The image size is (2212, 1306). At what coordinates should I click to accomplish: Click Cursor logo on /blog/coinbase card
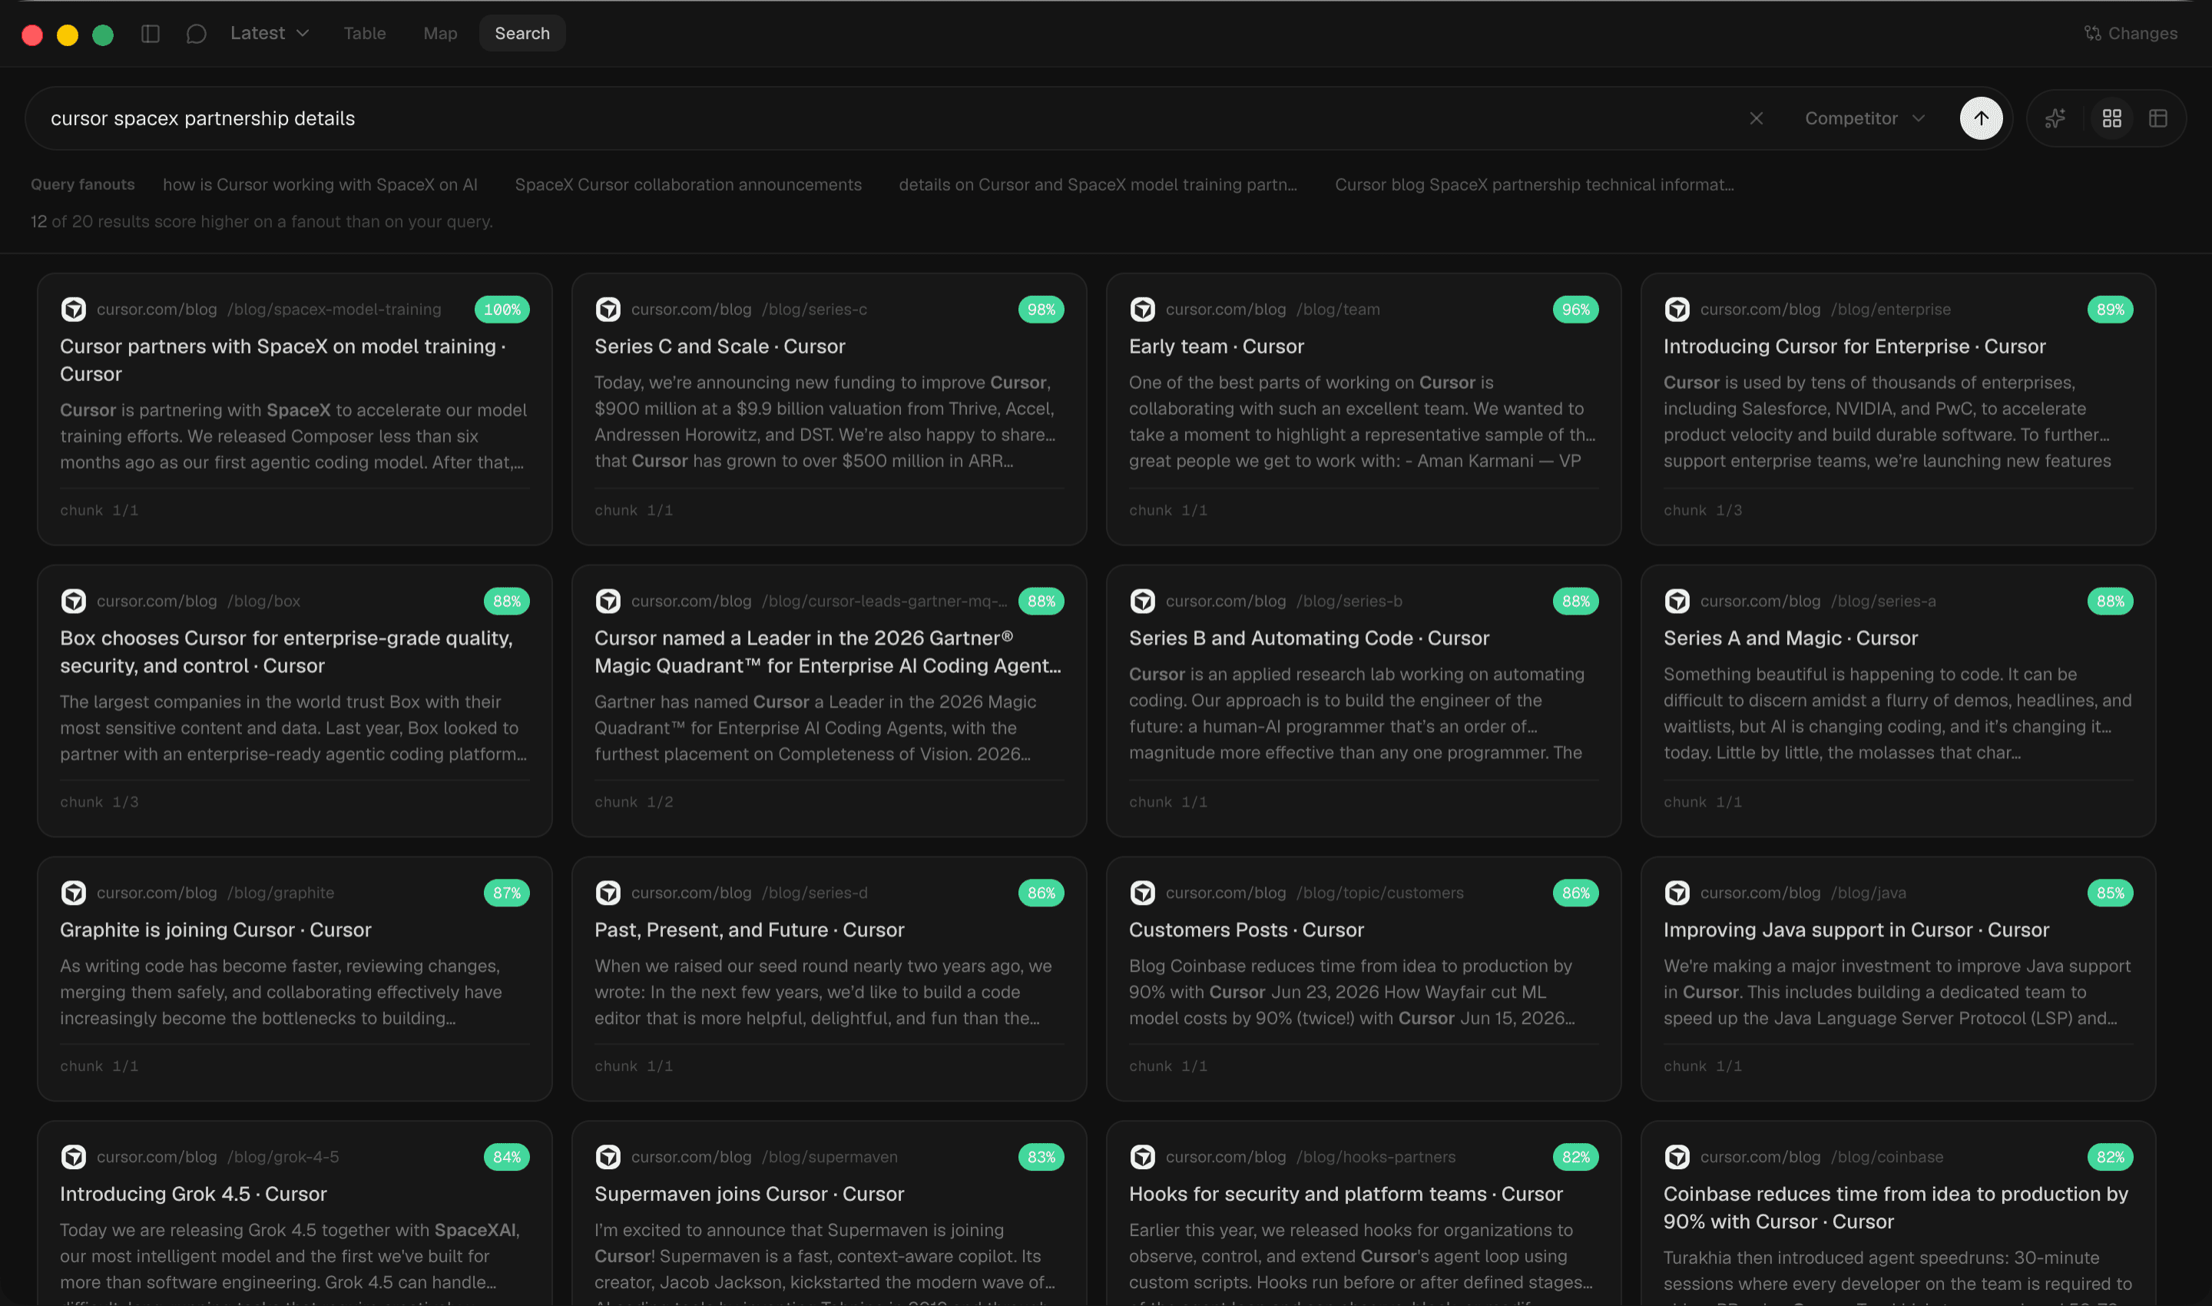[x=1677, y=1156]
